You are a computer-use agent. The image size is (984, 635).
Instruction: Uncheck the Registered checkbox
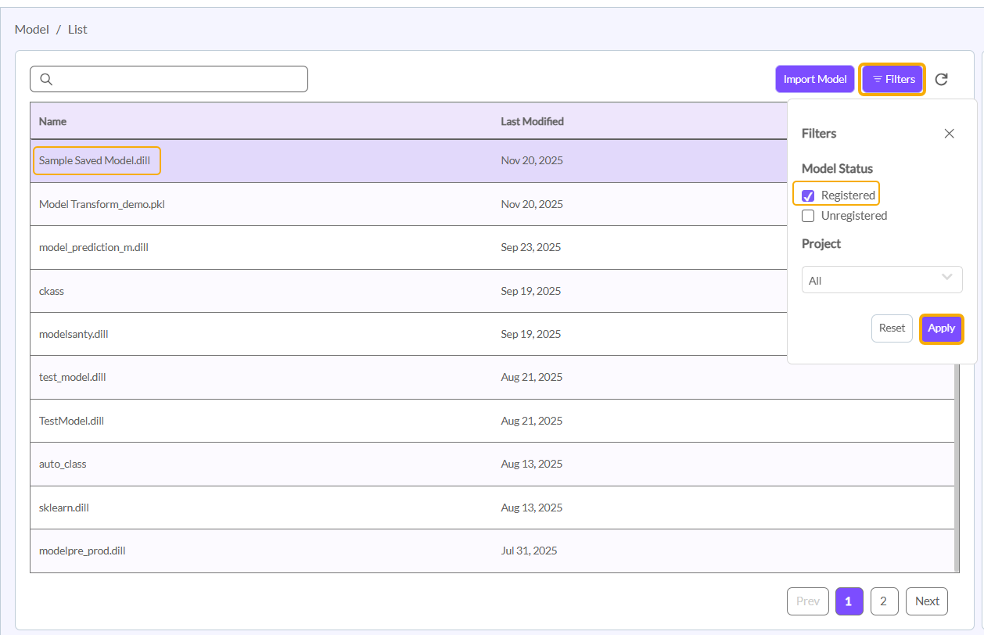809,196
